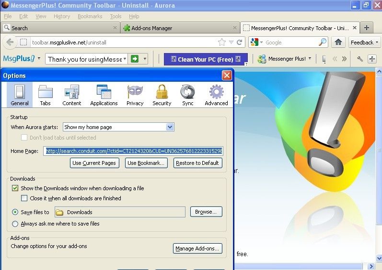Viewport: 382px width, 270px height.
Task: Switch to the Add-ons Manager tab
Action: tap(180, 28)
